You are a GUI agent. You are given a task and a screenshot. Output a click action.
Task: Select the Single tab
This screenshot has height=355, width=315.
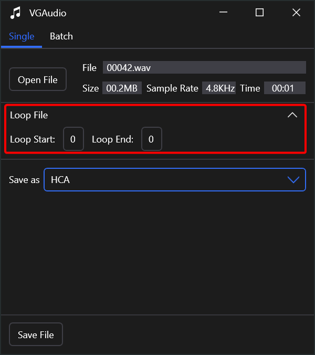tap(22, 36)
